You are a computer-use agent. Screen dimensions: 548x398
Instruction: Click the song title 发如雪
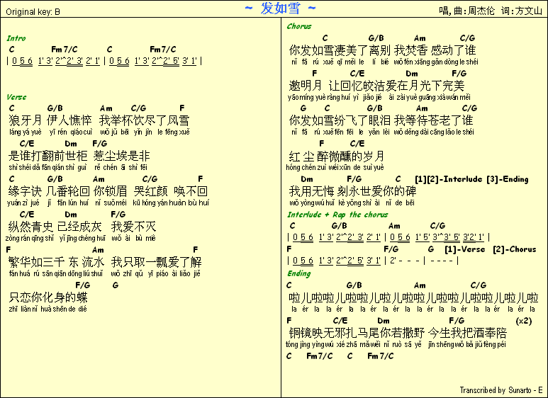point(280,8)
